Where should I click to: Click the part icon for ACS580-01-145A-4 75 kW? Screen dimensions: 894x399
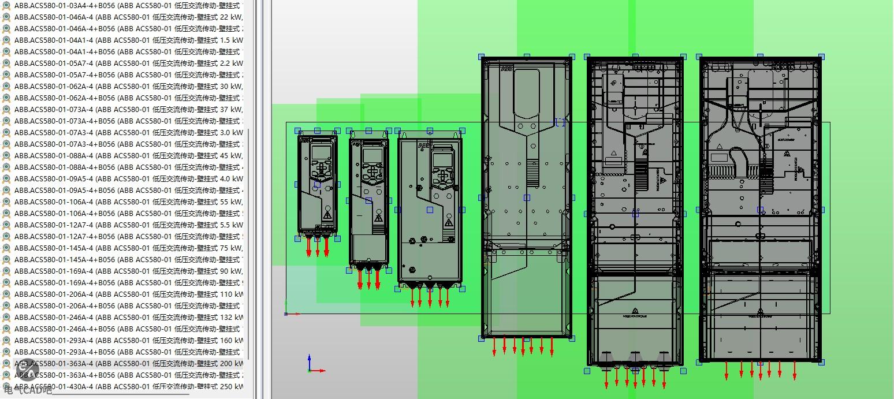(6, 248)
